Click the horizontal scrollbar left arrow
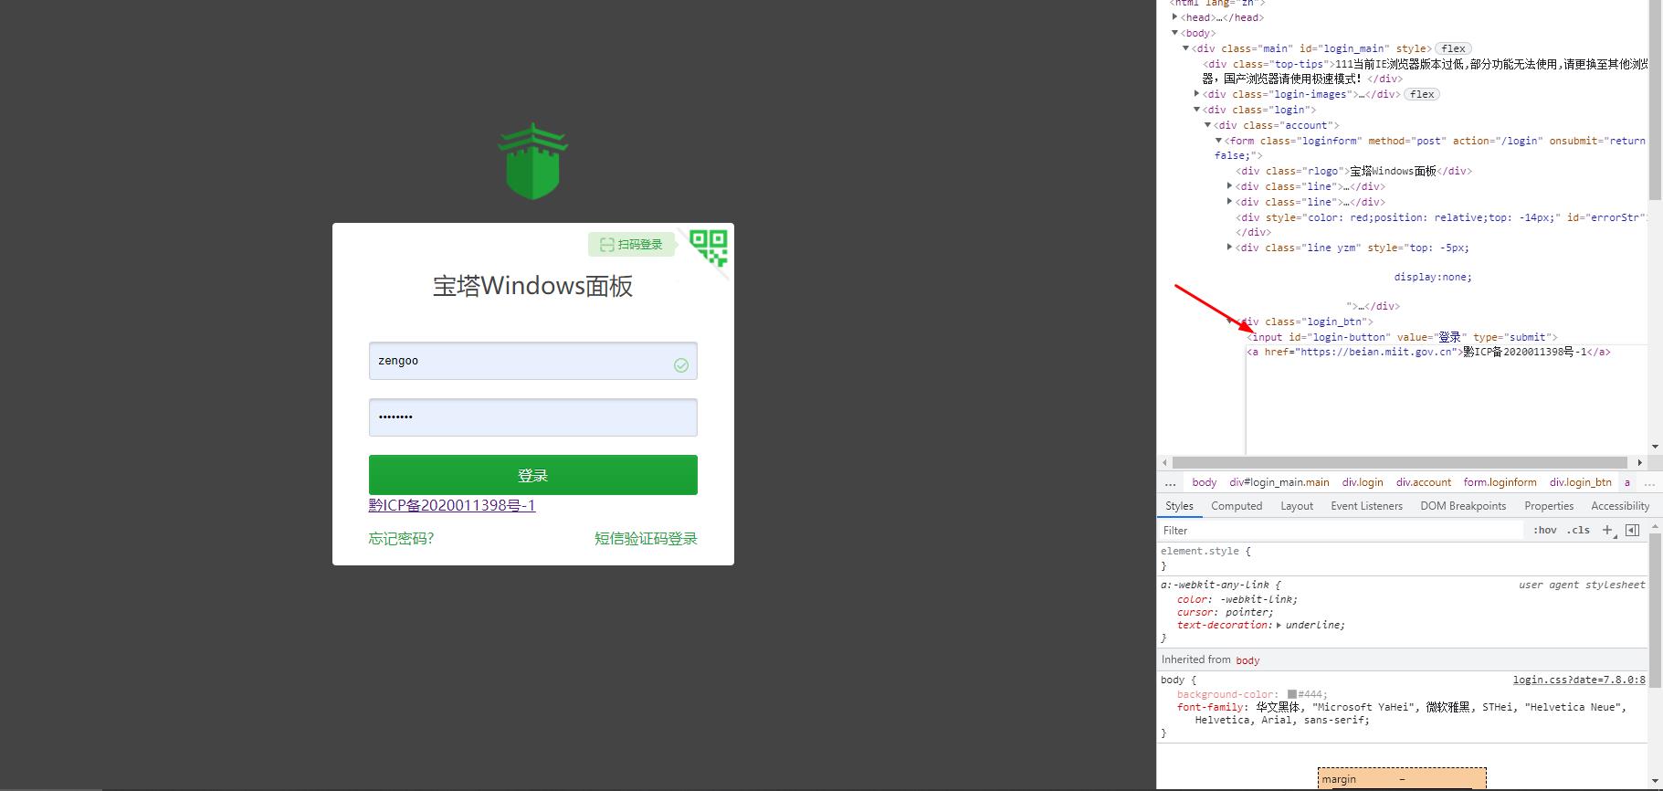The width and height of the screenshot is (1663, 791). point(1164,462)
